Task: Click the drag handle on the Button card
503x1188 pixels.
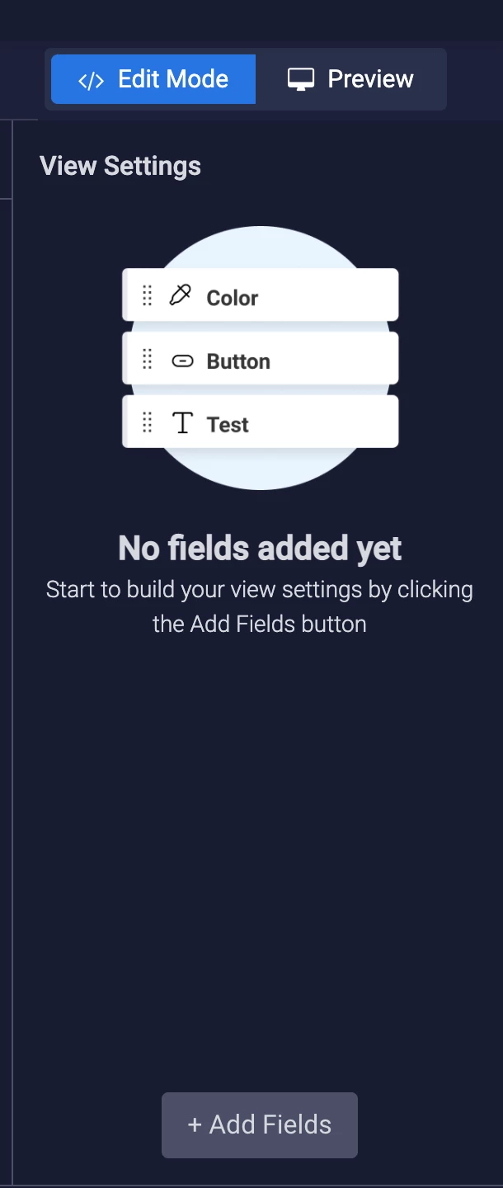Action: pyautogui.click(x=148, y=359)
